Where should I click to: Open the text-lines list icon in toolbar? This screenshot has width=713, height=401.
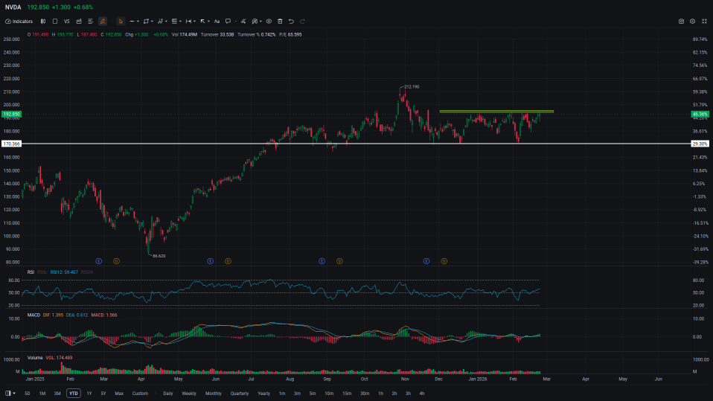click(x=91, y=22)
